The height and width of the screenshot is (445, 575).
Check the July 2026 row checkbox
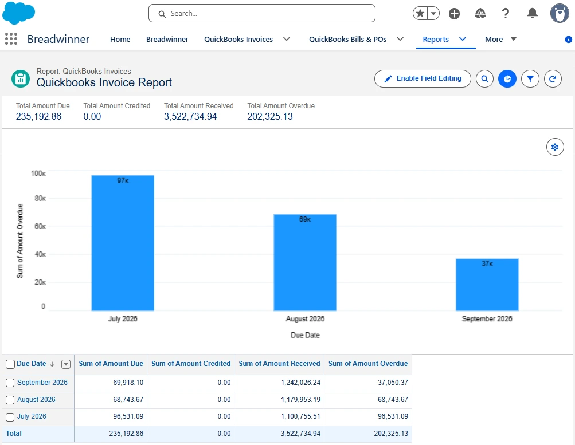point(10,417)
